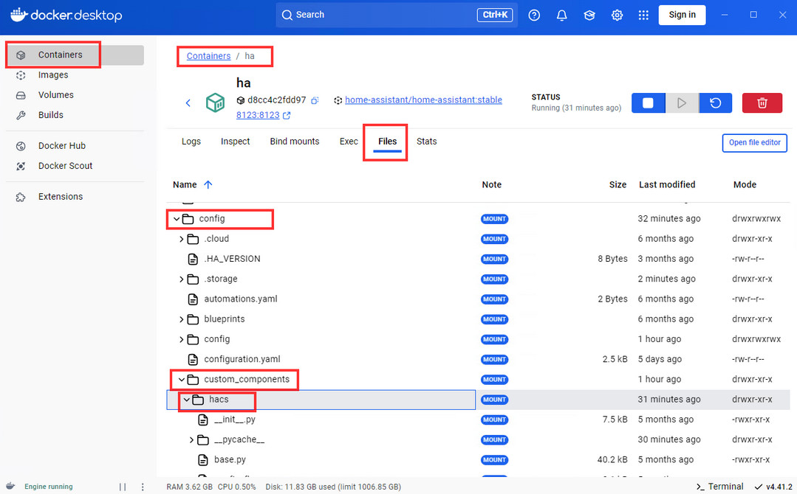Delete the ha container with trash icon

point(762,103)
